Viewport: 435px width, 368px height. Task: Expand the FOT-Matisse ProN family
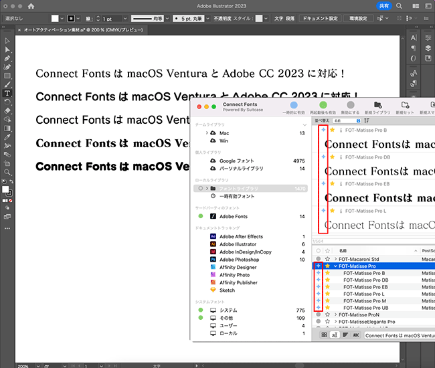(336, 314)
